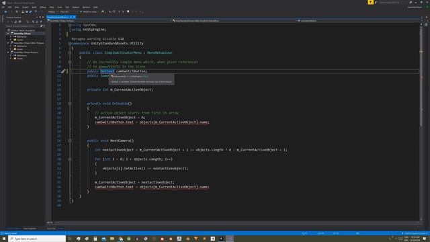Click the Task View taskbar icon
Viewport: 430px width, 242px height.
click(x=70, y=239)
